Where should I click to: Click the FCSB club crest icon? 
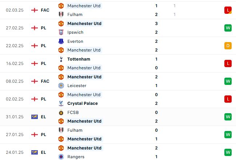point(61,112)
